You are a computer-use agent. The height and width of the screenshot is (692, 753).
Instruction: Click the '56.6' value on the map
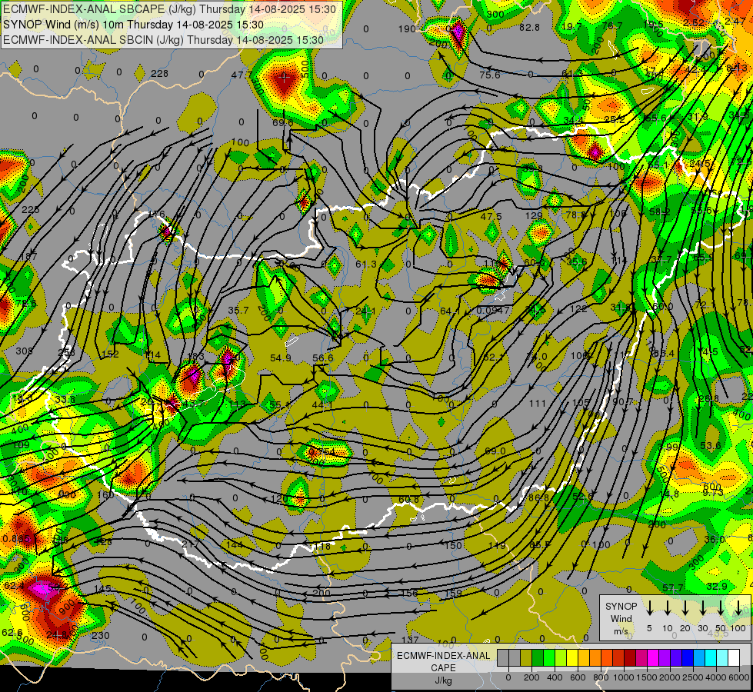pyautogui.click(x=323, y=358)
